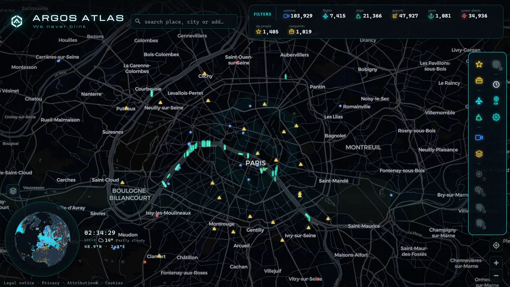The width and height of the screenshot is (510, 287).
Task: Select the yellow layers icon in side panel
Action: coord(479,154)
